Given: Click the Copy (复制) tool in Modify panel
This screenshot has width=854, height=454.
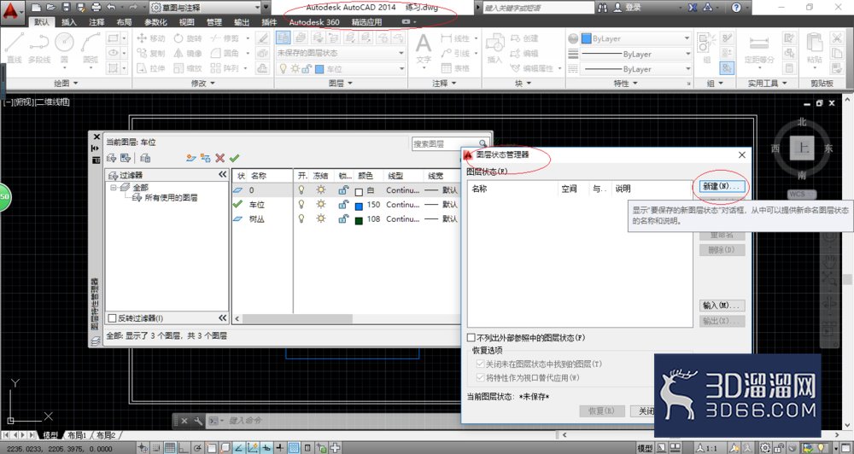Looking at the screenshot, I should (151, 54).
